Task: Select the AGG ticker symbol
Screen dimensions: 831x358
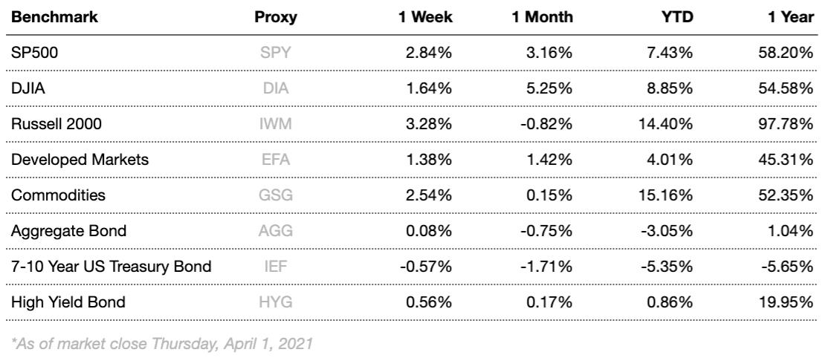Action: (275, 230)
